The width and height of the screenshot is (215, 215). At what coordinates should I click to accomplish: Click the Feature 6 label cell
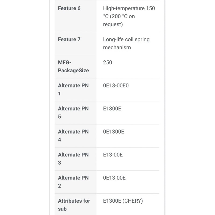[69, 8]
